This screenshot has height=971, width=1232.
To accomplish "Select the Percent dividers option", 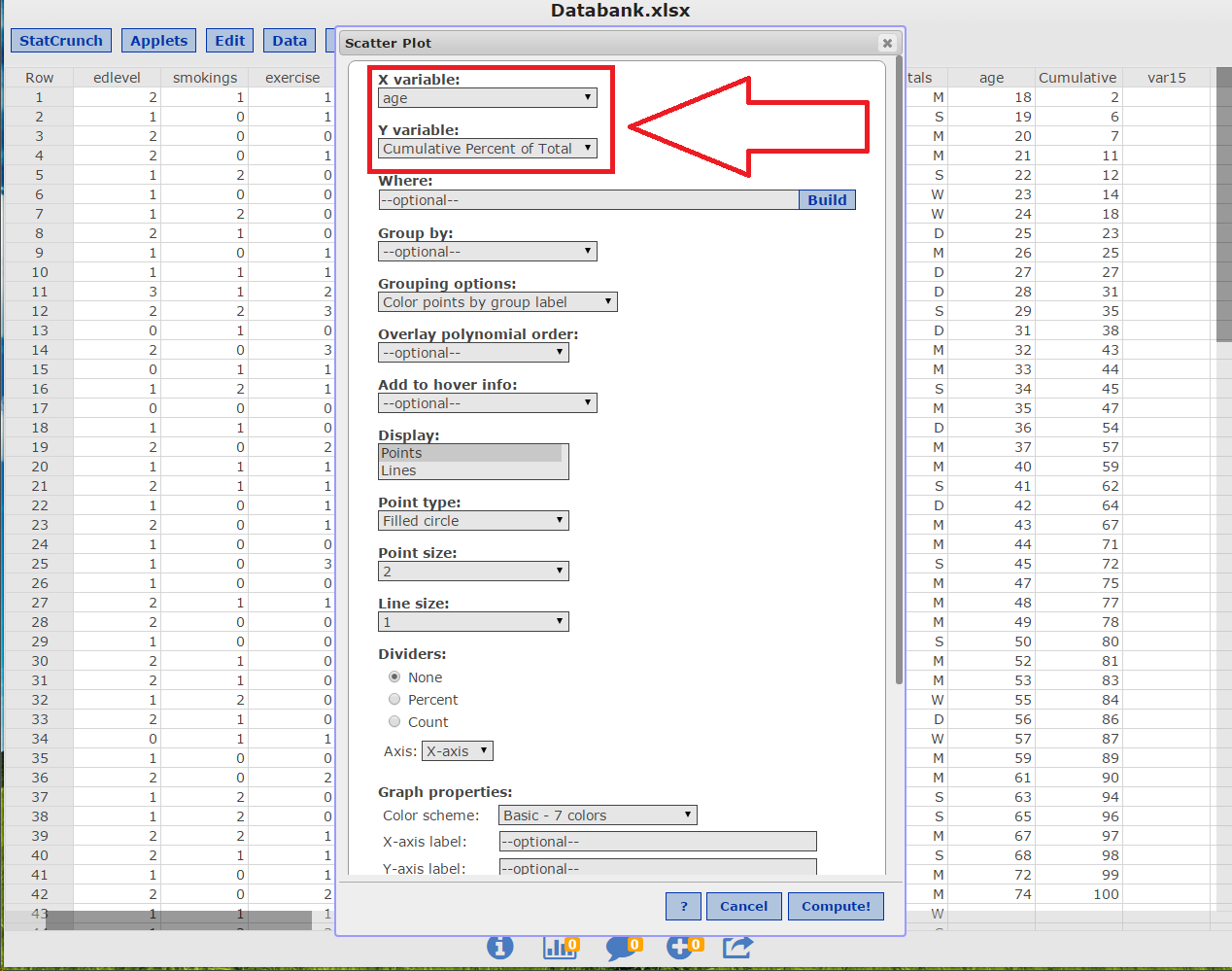I will [394, 699].
